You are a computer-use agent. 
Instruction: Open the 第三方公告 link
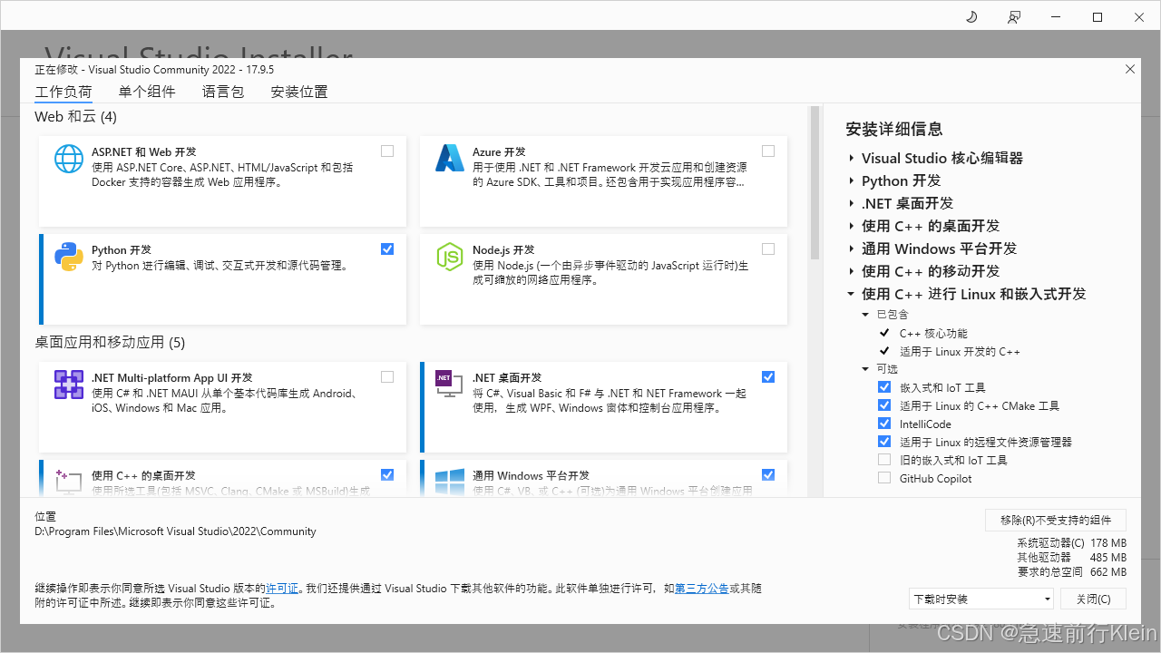702,589
